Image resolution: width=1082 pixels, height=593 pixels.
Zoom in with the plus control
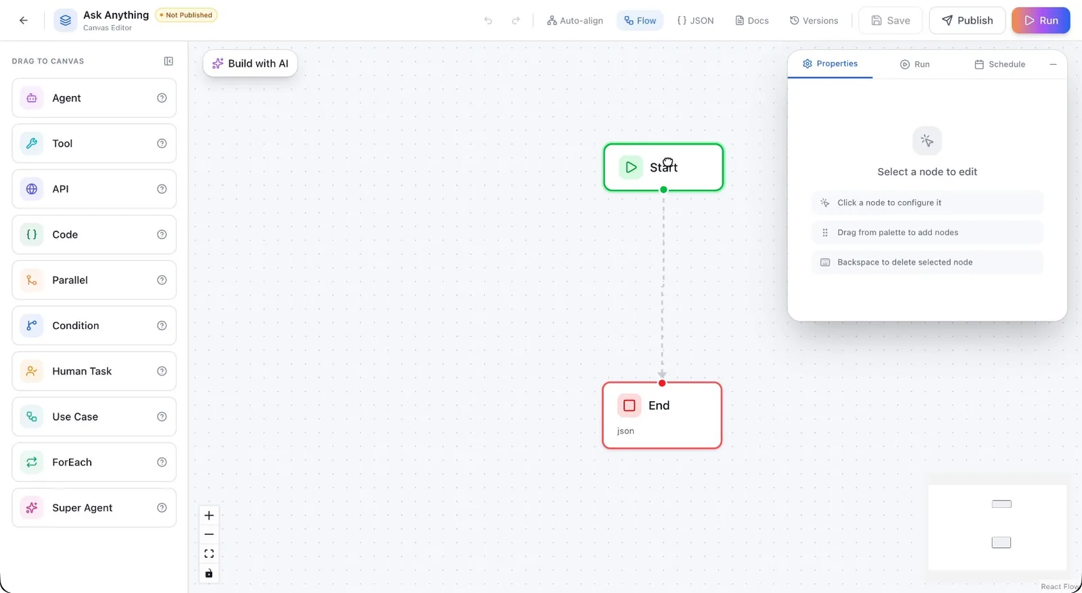[x=209, y=515]
